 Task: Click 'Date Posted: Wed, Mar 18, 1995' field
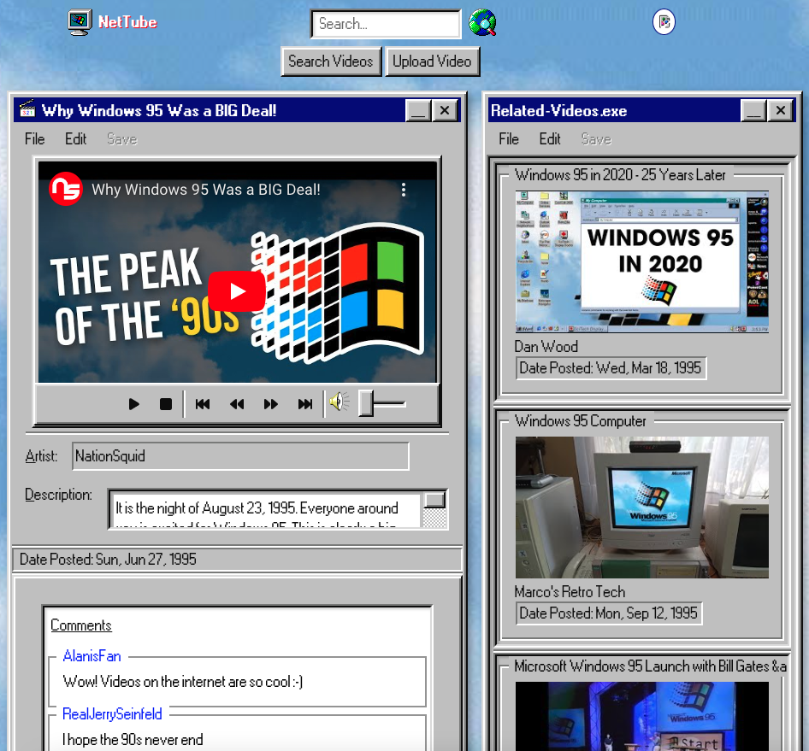click(611, 368)
